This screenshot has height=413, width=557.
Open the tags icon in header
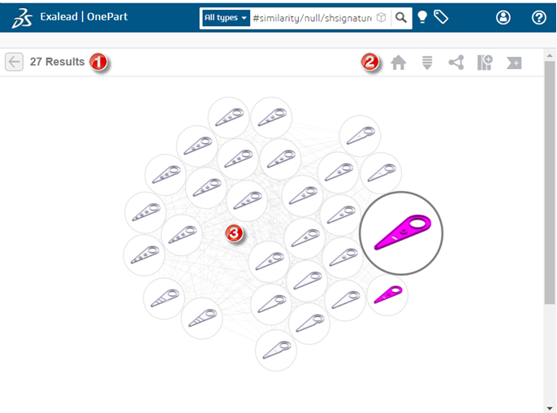[441, 17]
